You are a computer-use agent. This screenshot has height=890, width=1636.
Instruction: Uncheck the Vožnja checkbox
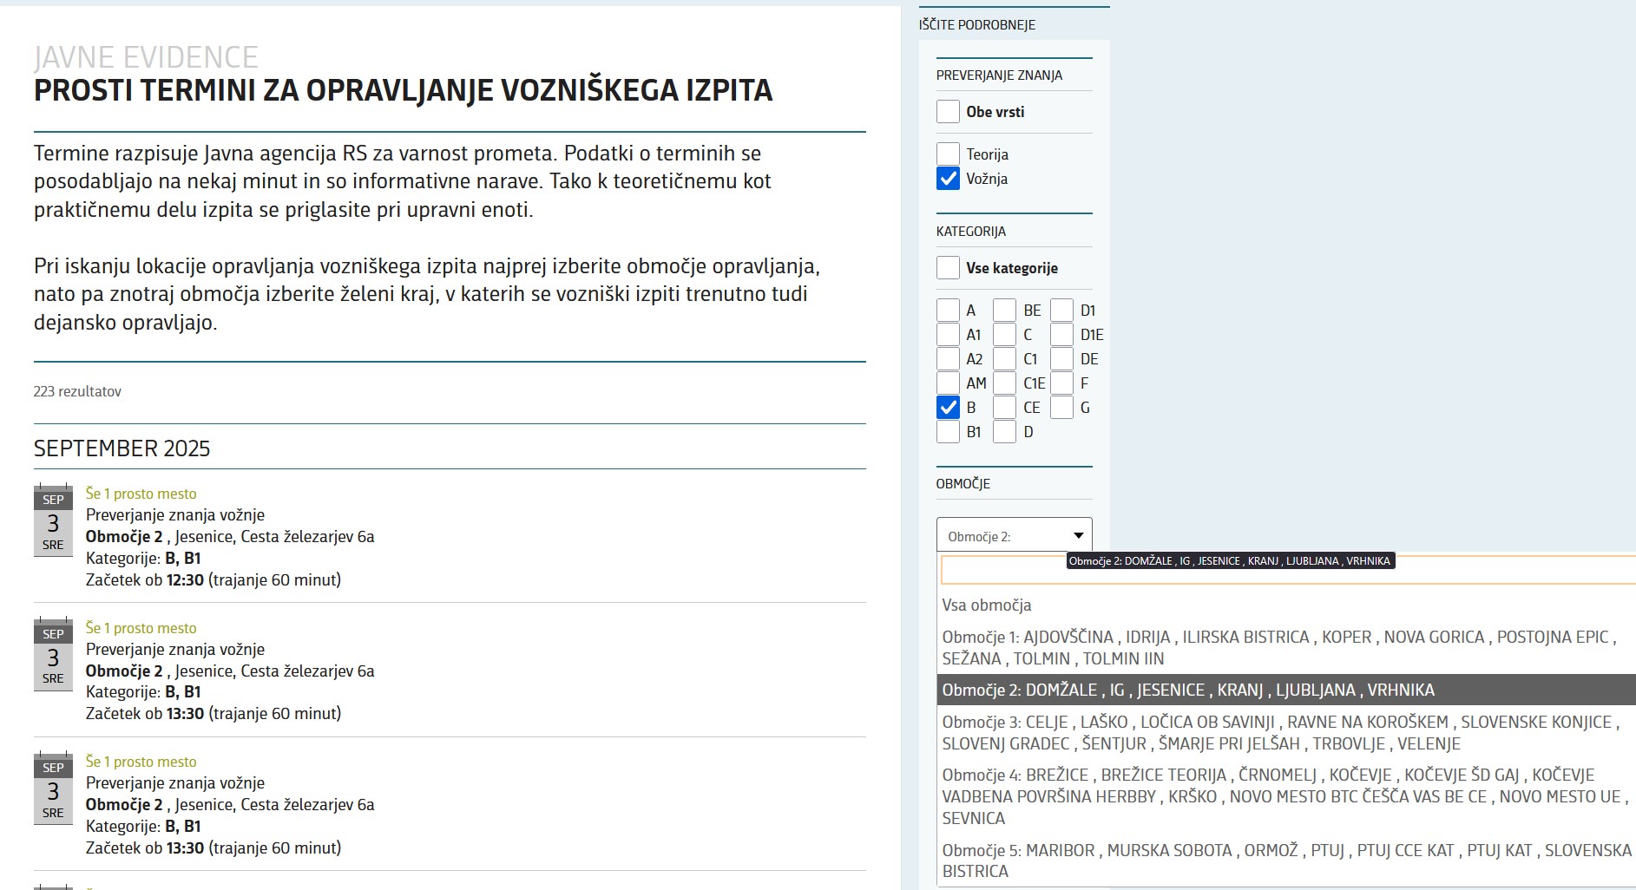pos(948,179)
